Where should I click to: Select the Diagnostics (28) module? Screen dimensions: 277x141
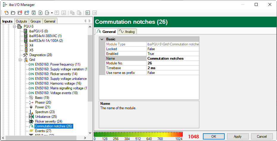[40, 55]
